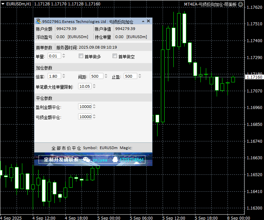
Task: Click the 单笔最大挂单量限制 stepper arrows
Action: tap(94, 86)
